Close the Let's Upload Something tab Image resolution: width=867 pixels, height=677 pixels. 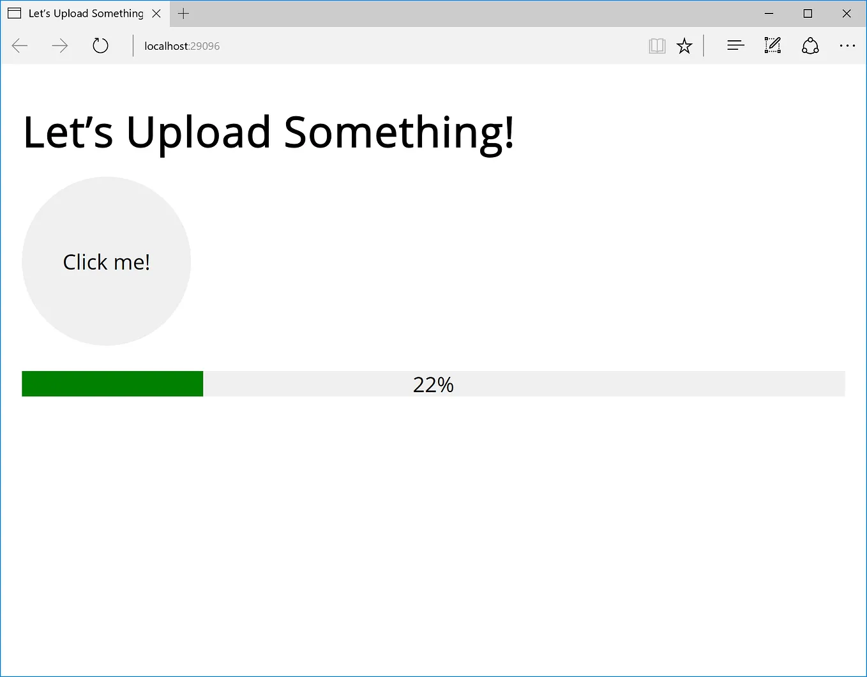(156, 13)
